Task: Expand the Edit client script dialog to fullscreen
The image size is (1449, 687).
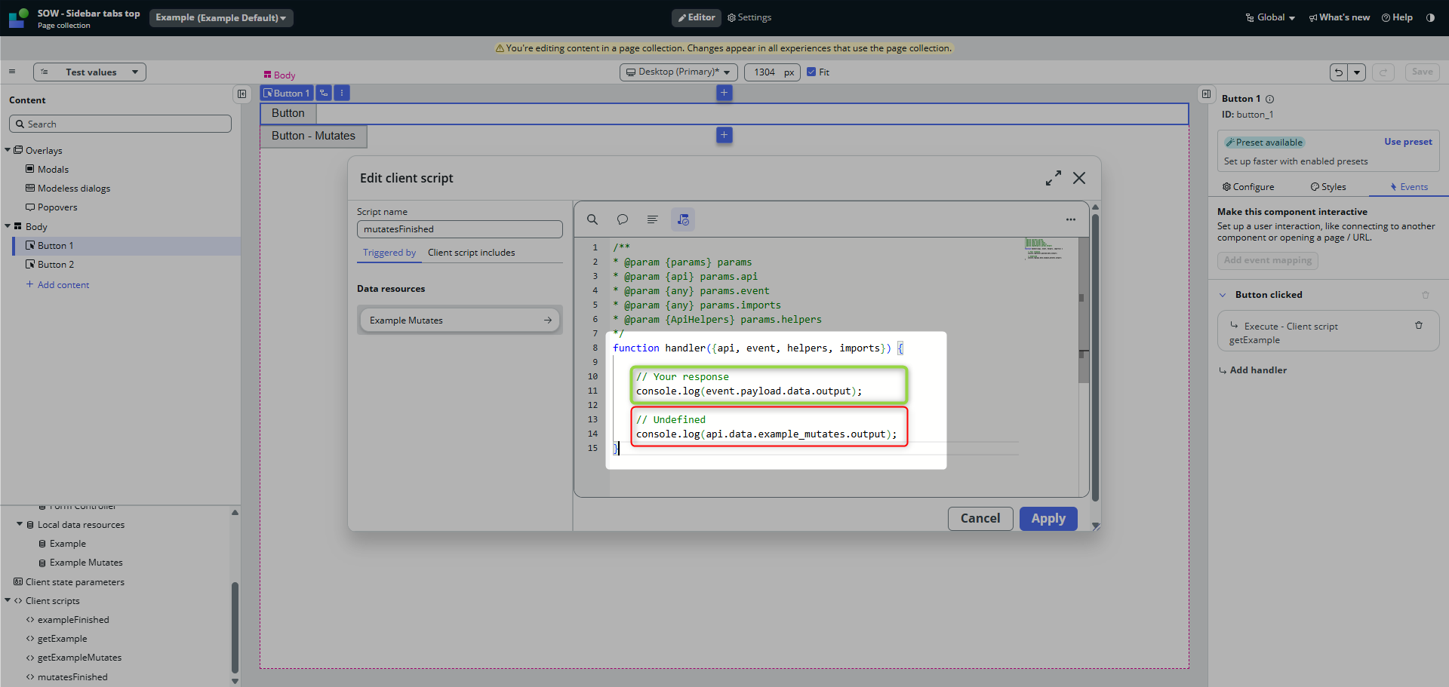Action: pyautogui.click(x=1054, y=178)
